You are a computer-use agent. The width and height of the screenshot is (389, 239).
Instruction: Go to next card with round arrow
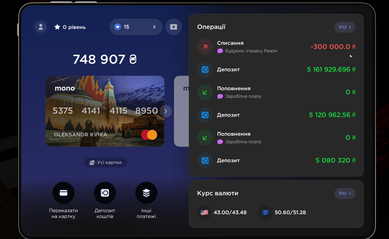point(165,111)
